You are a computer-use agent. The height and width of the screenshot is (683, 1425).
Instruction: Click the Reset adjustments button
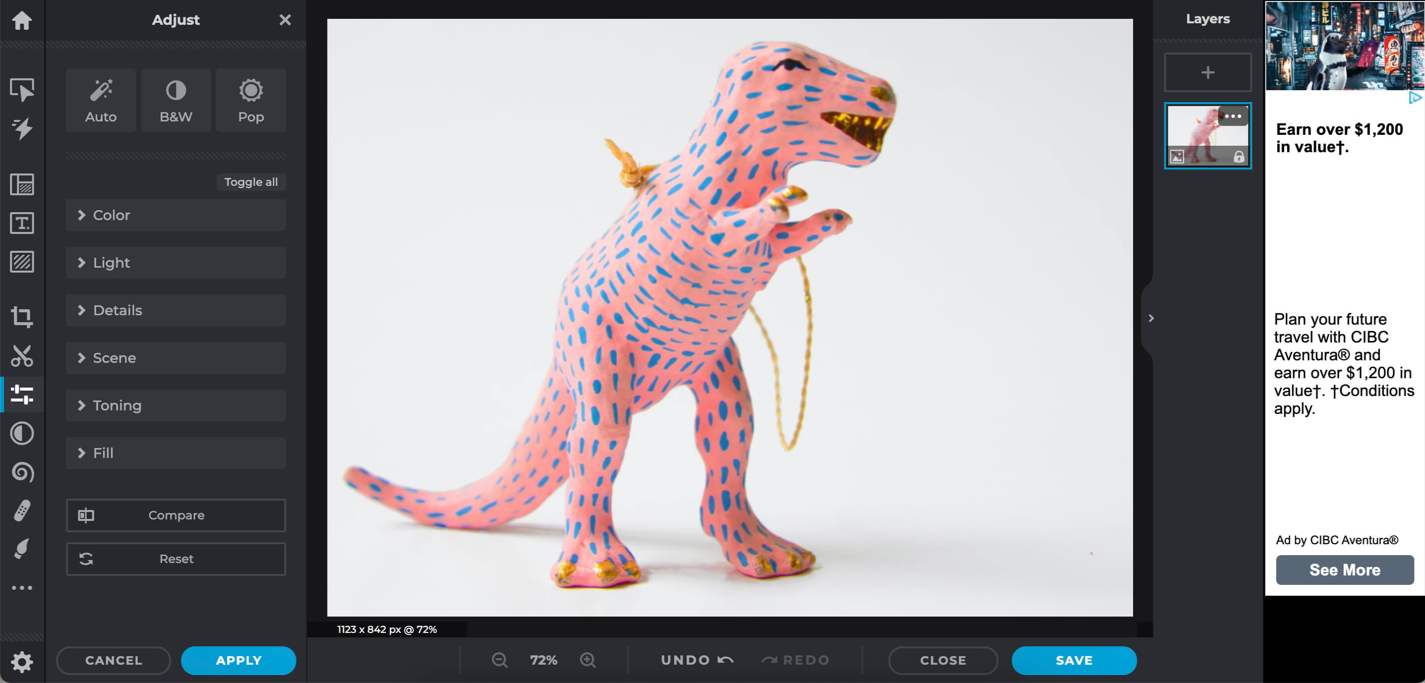pos(176,558)
